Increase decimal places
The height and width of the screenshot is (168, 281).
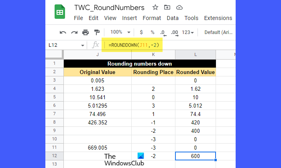[x=174, y=32]
